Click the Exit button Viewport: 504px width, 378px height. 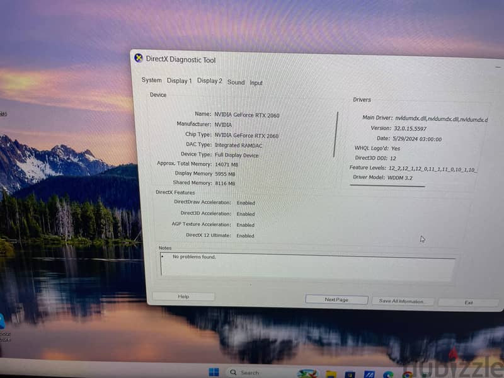tap(468, 302)
